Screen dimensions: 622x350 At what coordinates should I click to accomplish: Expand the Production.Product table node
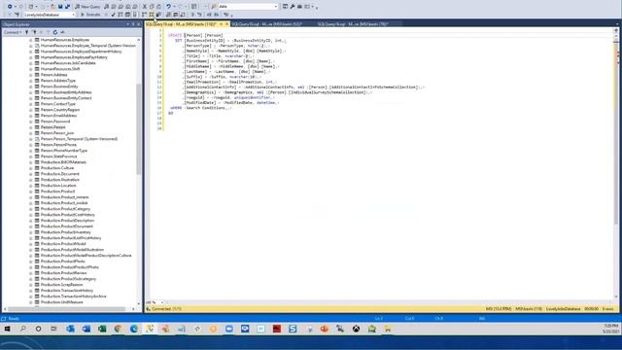pos(31,192)
